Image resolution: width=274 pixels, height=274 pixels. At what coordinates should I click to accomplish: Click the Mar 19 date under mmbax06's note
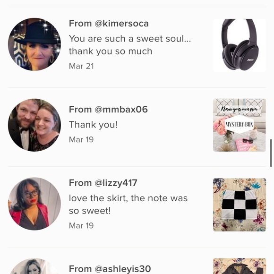point(81,140)
